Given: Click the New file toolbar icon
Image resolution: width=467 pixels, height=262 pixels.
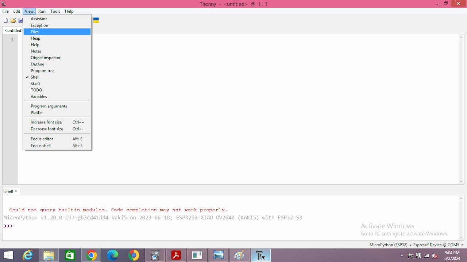Looking at the screenshot, I should click(5, 20).
